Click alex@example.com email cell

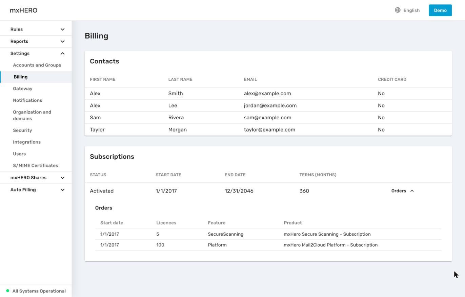pyautogui.click(x=267, y=94)
